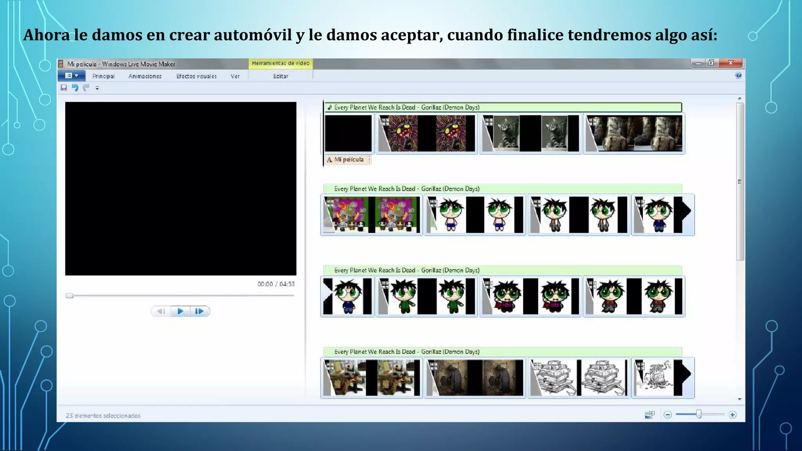Open the Animaciones tab

point(145,76)
